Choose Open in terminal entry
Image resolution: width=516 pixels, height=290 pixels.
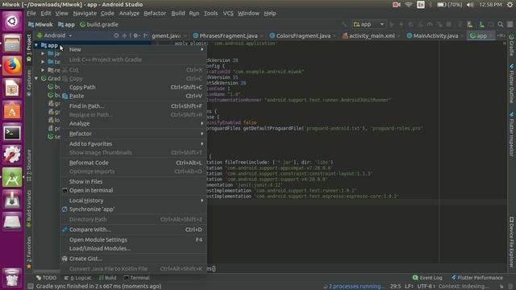coord(134,190)
